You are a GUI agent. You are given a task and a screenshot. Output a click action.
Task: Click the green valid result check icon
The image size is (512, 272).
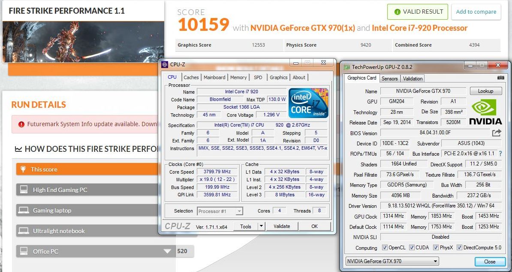tap(398, 12)
